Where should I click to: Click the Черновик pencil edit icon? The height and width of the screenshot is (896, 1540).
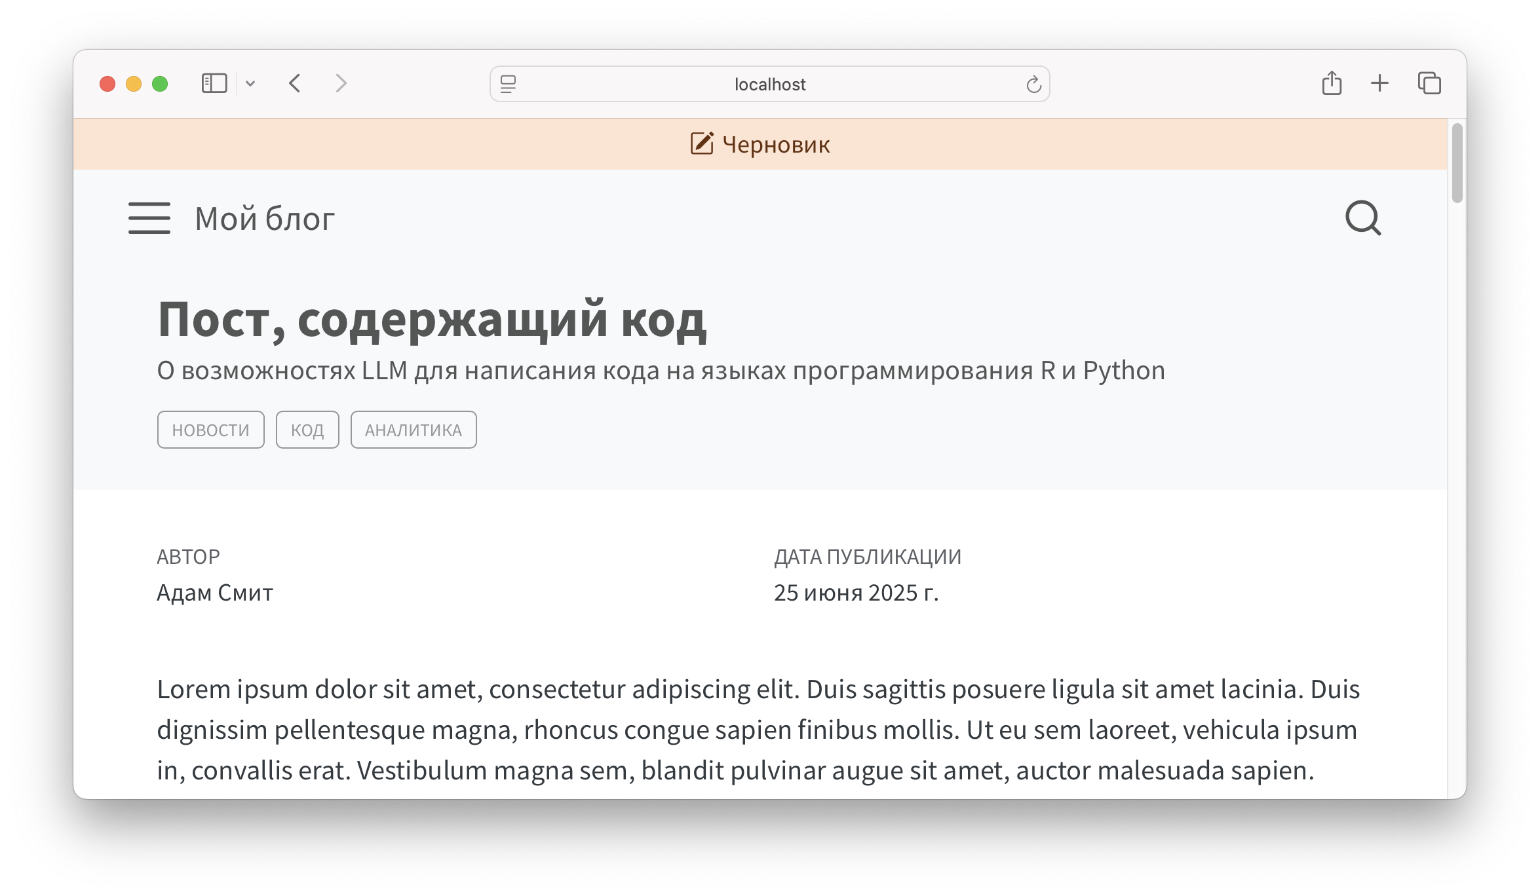pyautogui.click(x=702, y=143)
